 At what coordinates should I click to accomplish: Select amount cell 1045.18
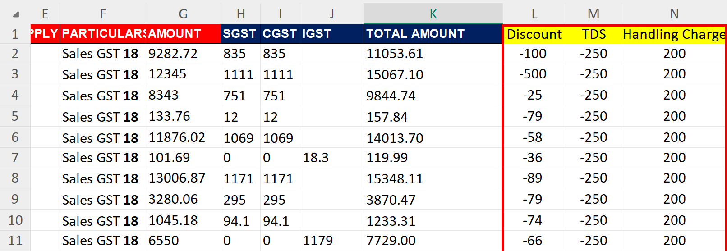[x=183, y=220]
